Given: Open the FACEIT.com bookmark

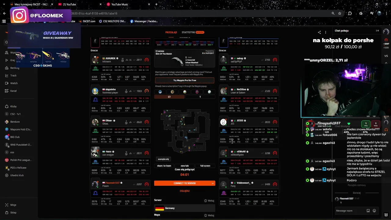Looking at the screenshot, I should pyautogui.click(x=87, y=21).
